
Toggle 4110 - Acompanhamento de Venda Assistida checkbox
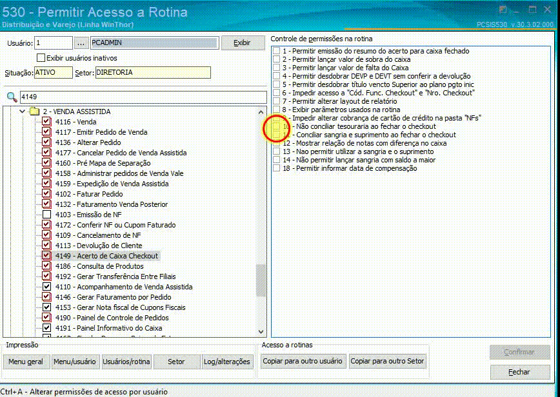(x=46, y=287)
